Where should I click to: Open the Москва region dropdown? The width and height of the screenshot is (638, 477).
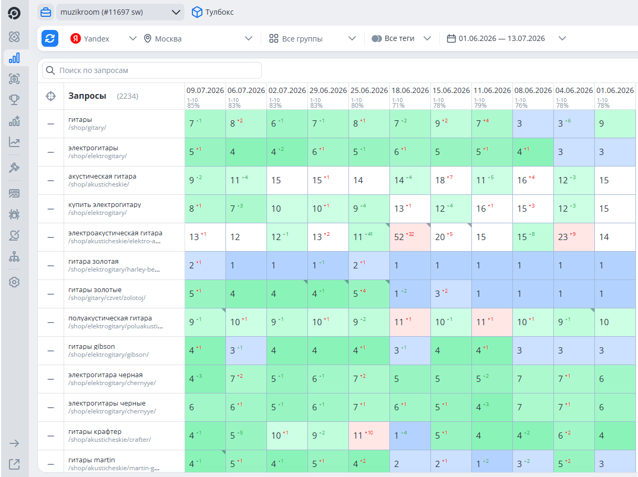(198, 38)
